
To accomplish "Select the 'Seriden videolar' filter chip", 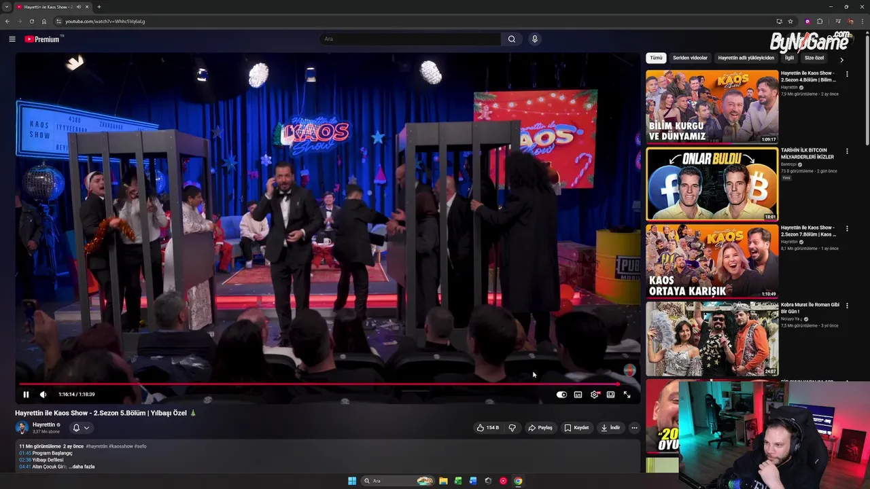I will tap(690, 58).
